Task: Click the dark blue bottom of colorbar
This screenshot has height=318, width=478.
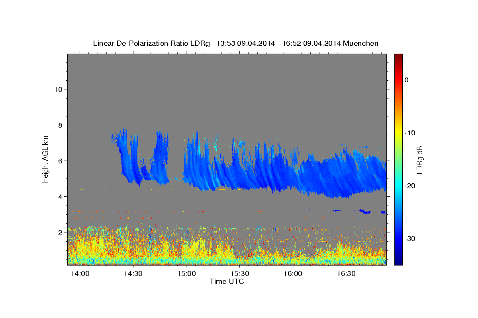Action: pyautogui.click(x=398, y=262)
